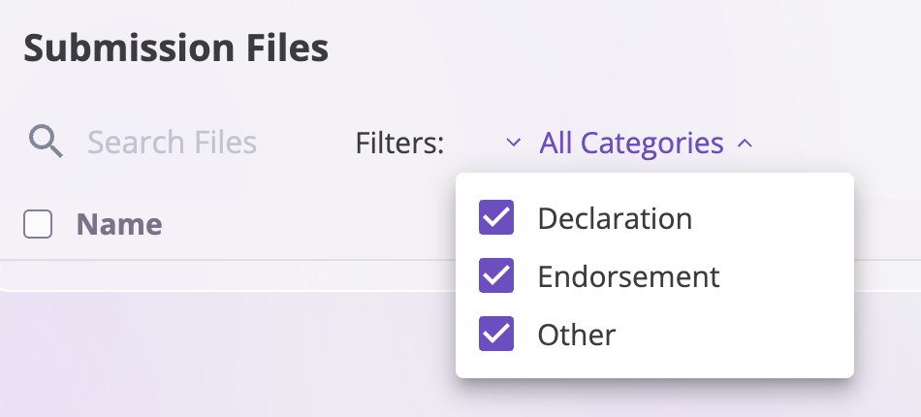Image resolution: width=921 pixels, height=417 pixels.
Task: Click the magnifying glass search icon
Action: point(46,143)
